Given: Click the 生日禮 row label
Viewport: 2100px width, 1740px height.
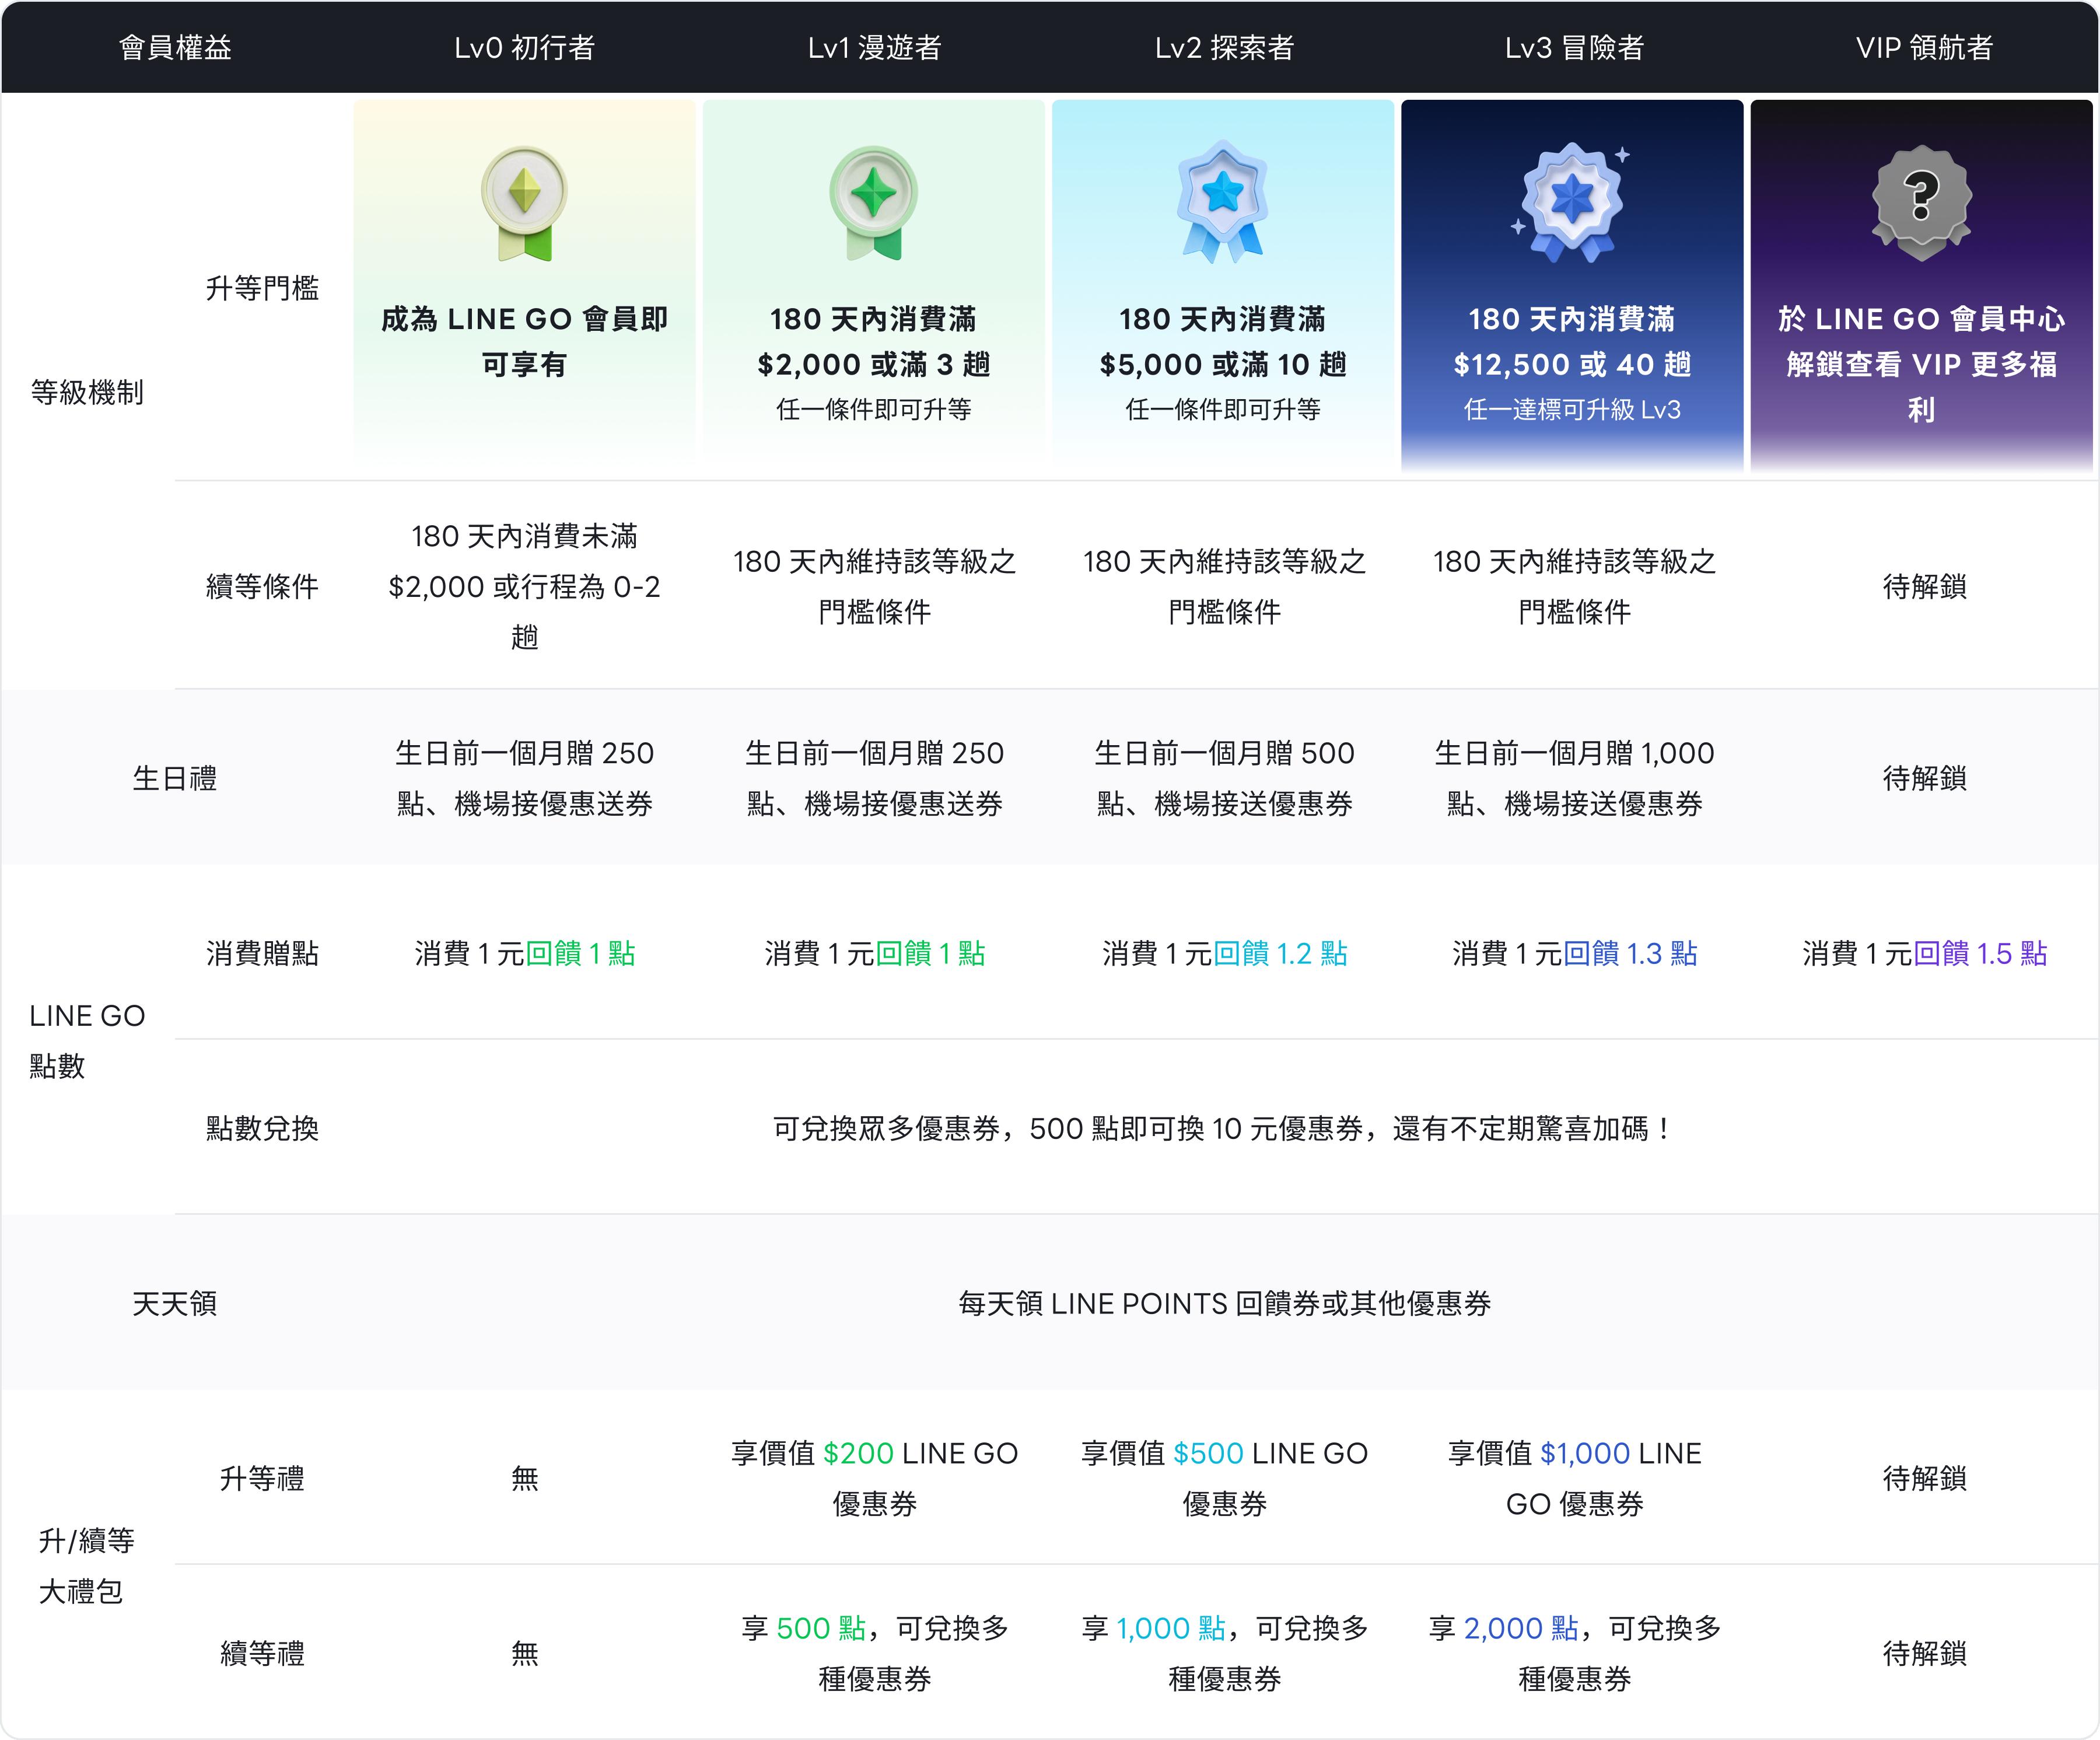Looking at the screenshot, I should pos(175,778).
